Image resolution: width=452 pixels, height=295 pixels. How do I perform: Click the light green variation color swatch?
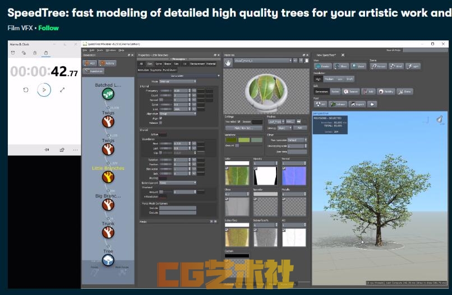(244, 140)
